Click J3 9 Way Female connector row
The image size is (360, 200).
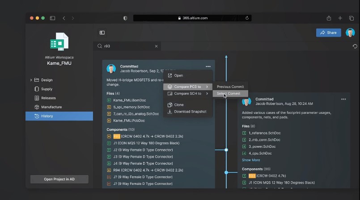click(x=143, y=156)
